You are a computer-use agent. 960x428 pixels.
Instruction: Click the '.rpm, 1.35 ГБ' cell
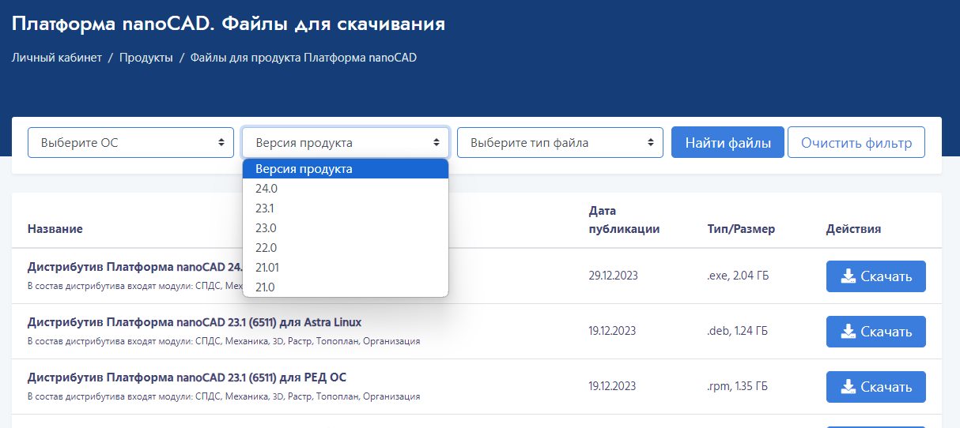tap(738, 387)
